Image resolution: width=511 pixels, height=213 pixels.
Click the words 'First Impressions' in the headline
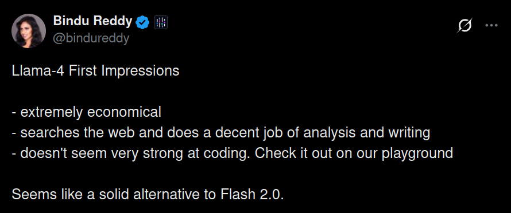[x=124, y=71]
